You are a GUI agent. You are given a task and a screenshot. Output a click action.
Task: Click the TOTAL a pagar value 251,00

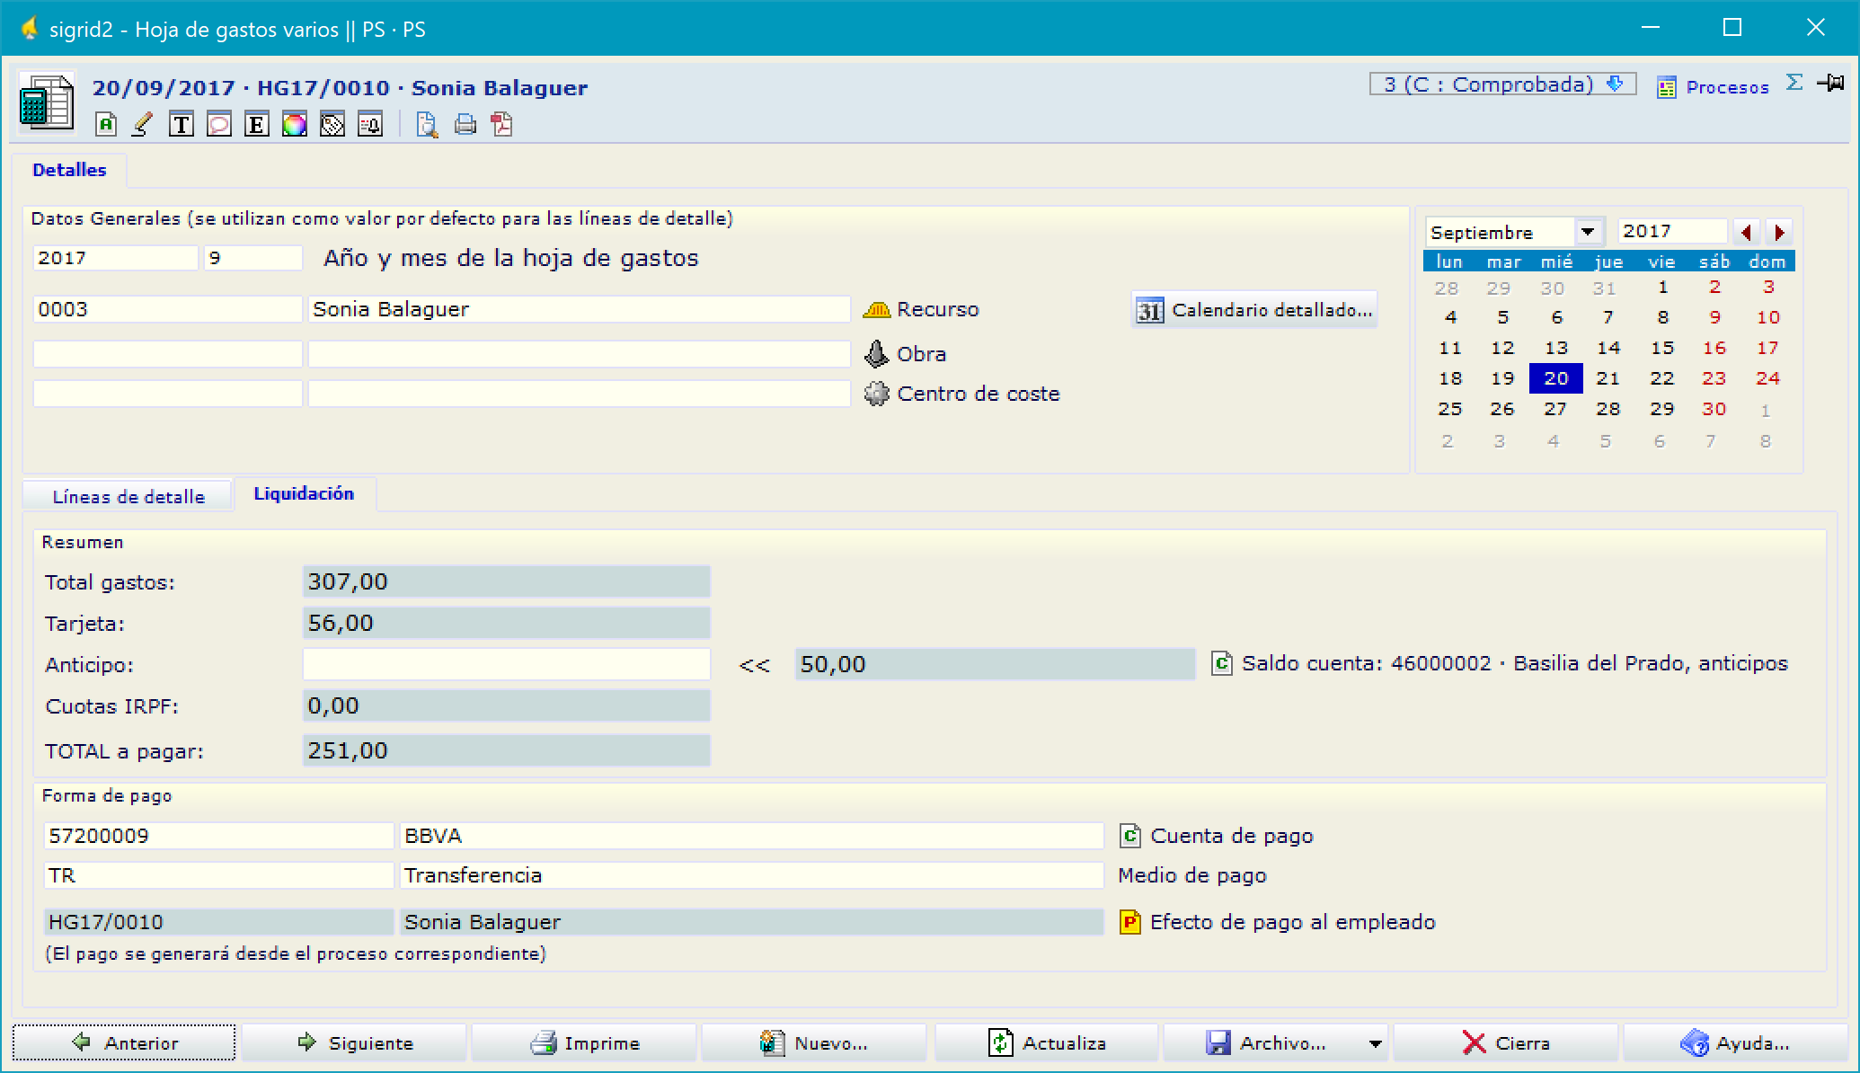pyautogui.click(x=507, y=750)
